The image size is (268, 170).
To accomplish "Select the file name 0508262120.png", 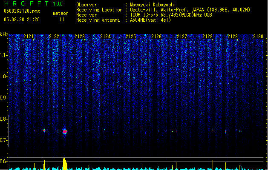I will coord(22,11).
